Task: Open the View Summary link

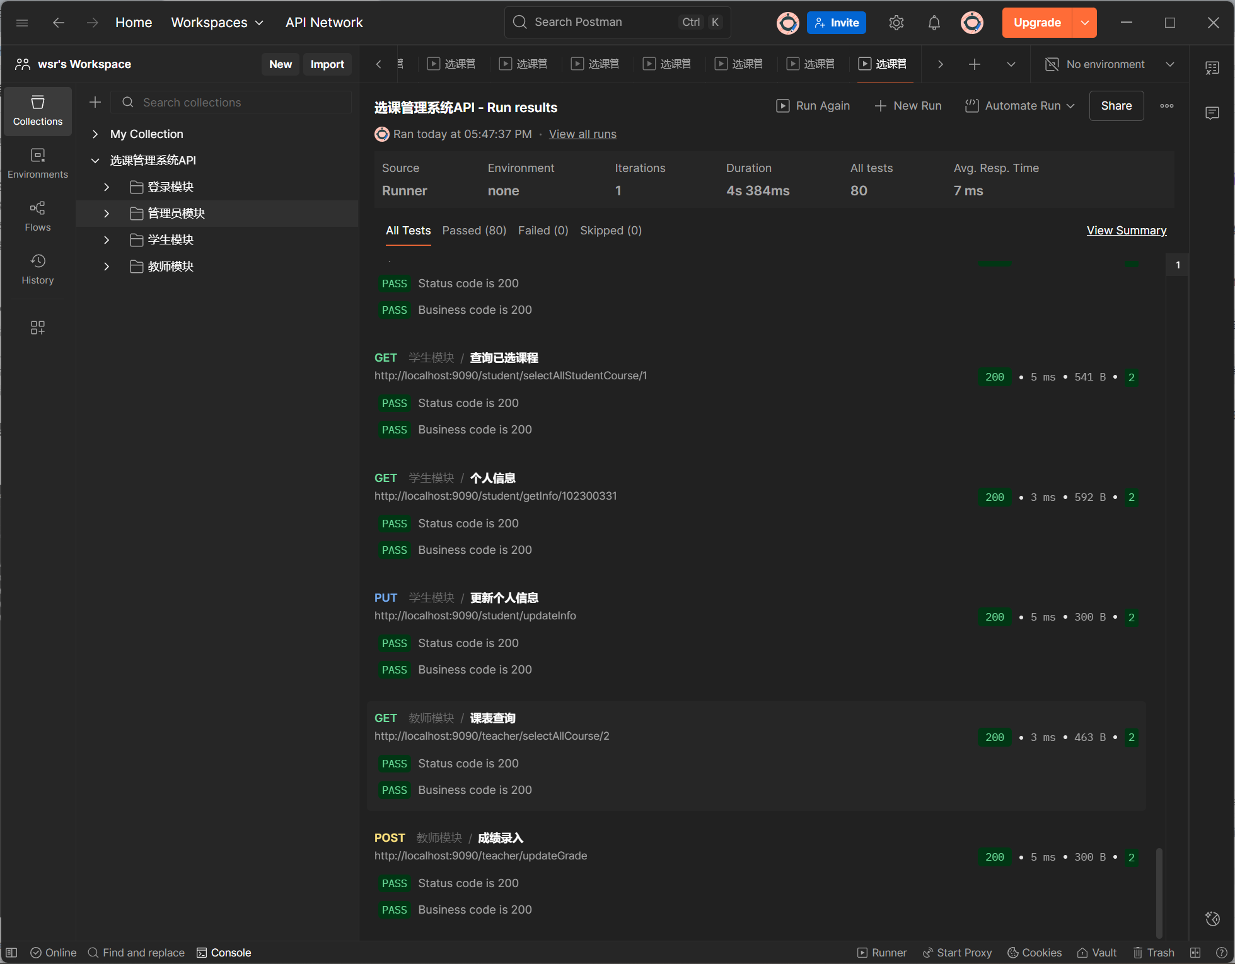Action: coord(1126,231)
